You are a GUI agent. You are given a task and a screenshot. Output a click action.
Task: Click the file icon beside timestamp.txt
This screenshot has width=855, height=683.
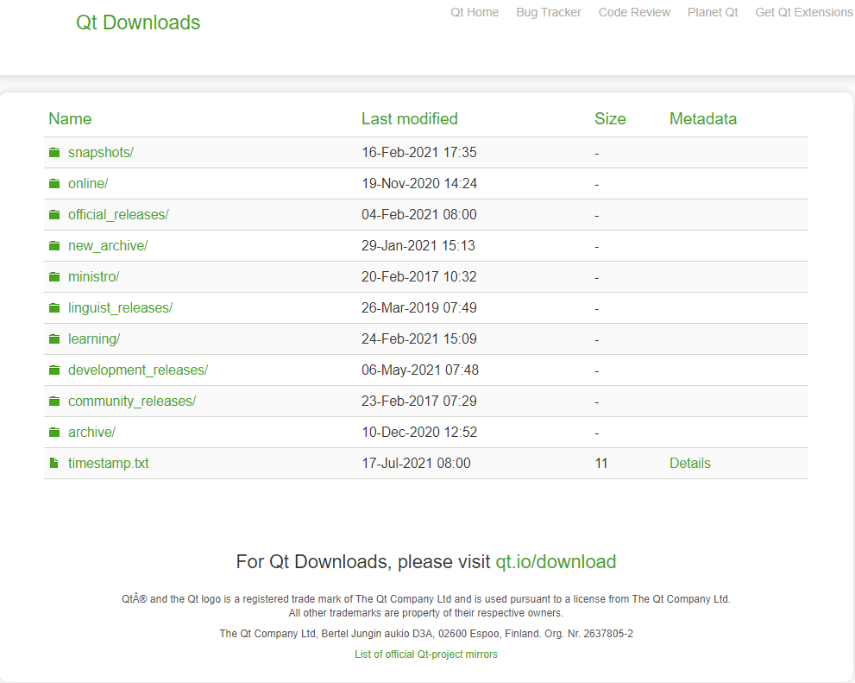[54, 464]
